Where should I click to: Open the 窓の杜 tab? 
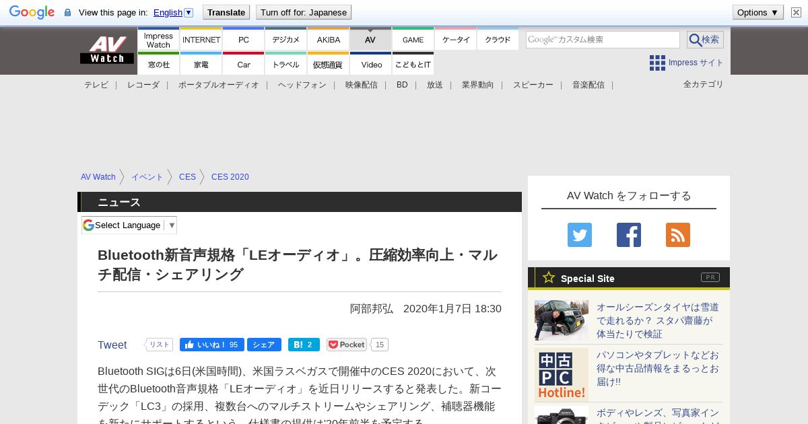158,64
